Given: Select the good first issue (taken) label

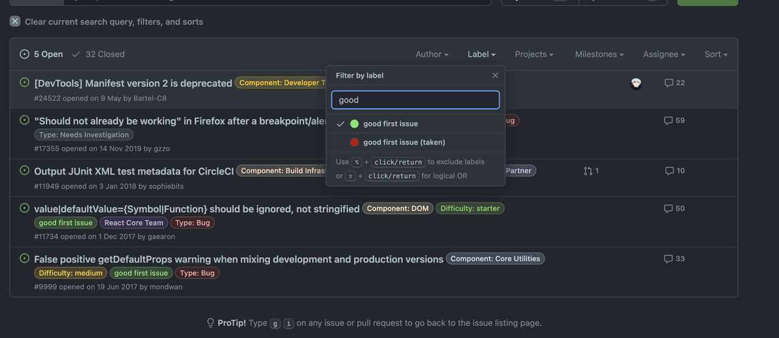Looking at the screenshot, I should point(403,142).
